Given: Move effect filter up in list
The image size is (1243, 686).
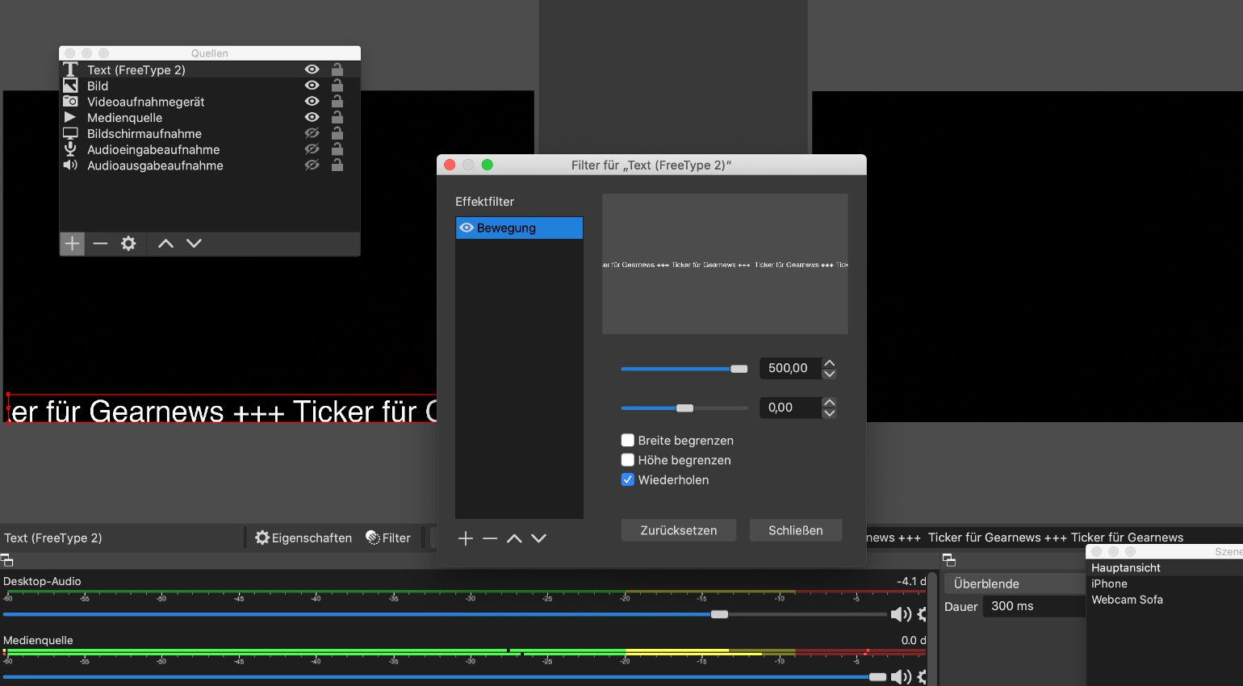Looking at the screenshot, I should tap(514, 538).
